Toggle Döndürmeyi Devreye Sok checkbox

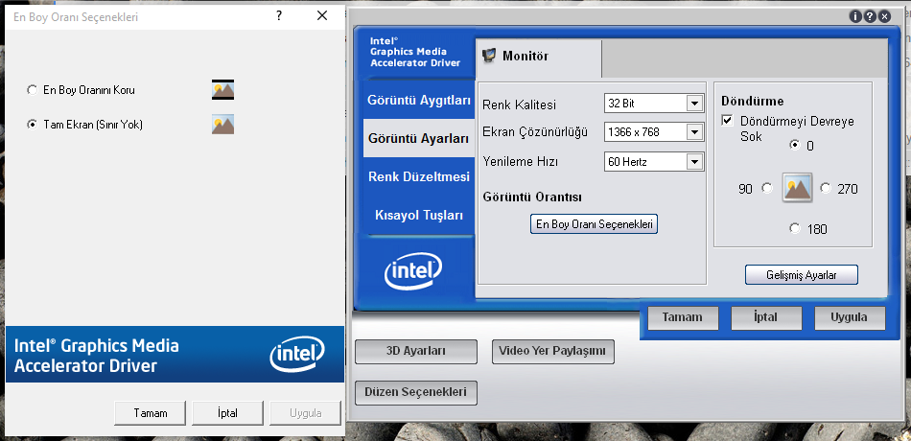726,121
